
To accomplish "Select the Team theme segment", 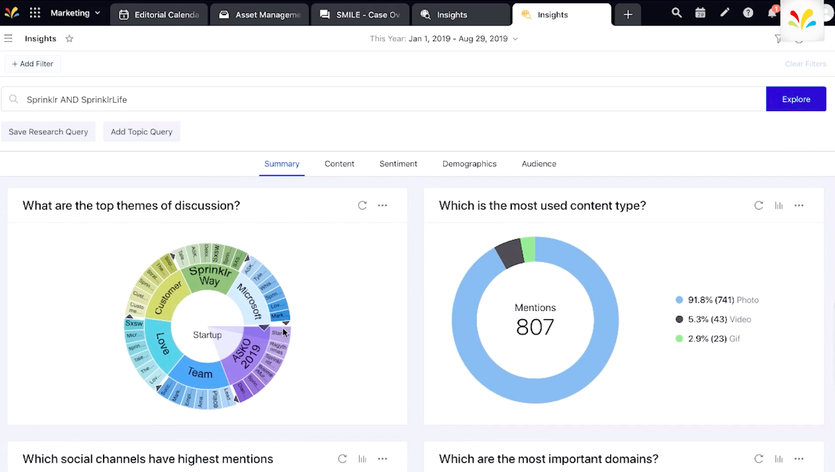I will pos(200,373).
